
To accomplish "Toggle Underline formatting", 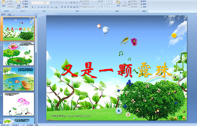I will click(39, 7).
